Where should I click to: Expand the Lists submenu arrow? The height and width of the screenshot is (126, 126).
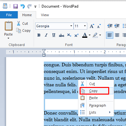point(110,112)
